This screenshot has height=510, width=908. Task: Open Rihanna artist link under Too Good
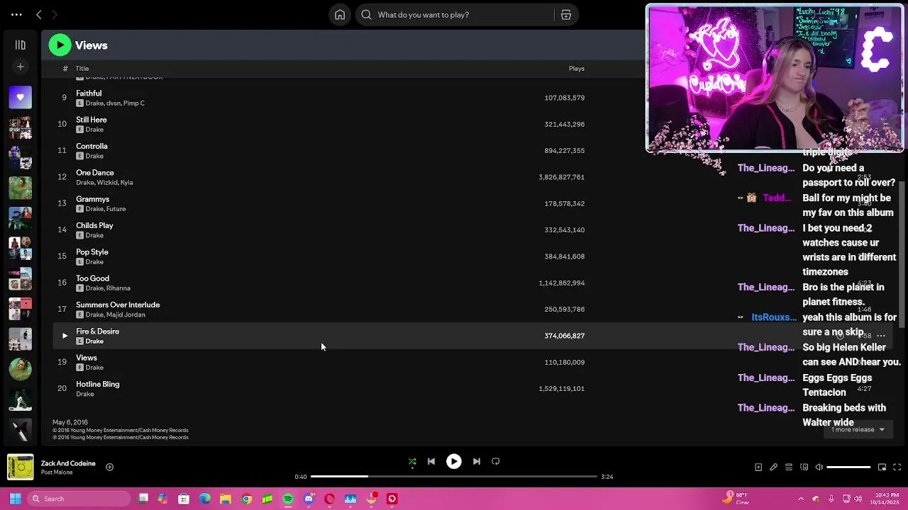(118, 288)
